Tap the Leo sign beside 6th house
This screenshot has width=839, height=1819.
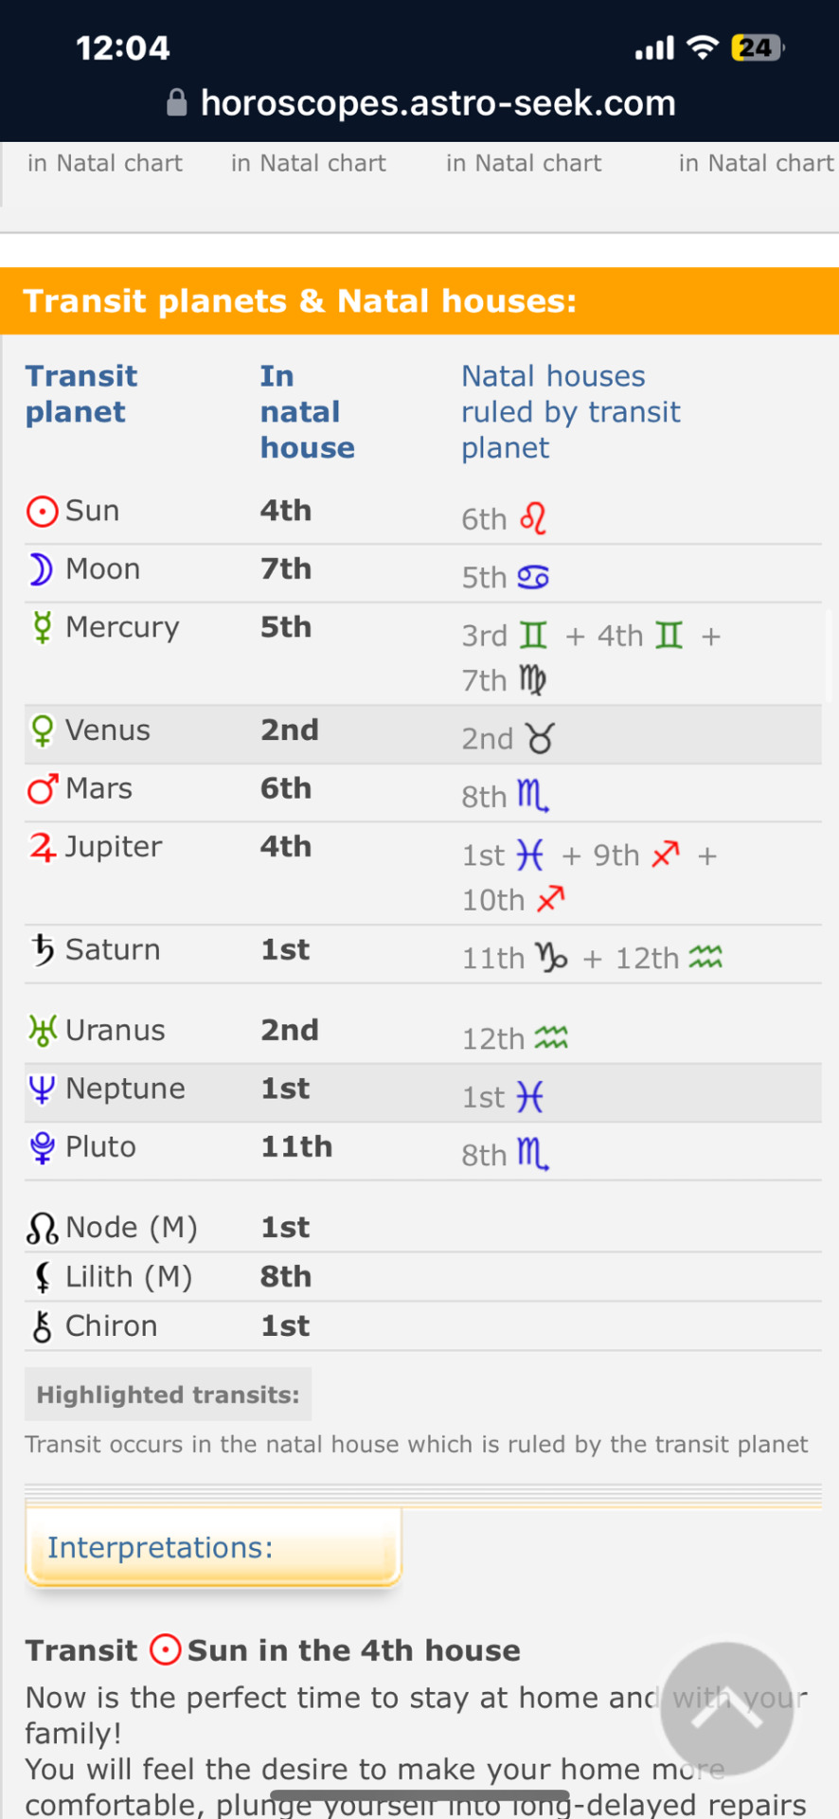coord(534,518)
